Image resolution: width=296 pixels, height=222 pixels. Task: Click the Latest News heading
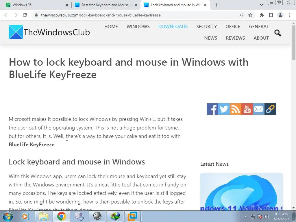tap(214, 164)
